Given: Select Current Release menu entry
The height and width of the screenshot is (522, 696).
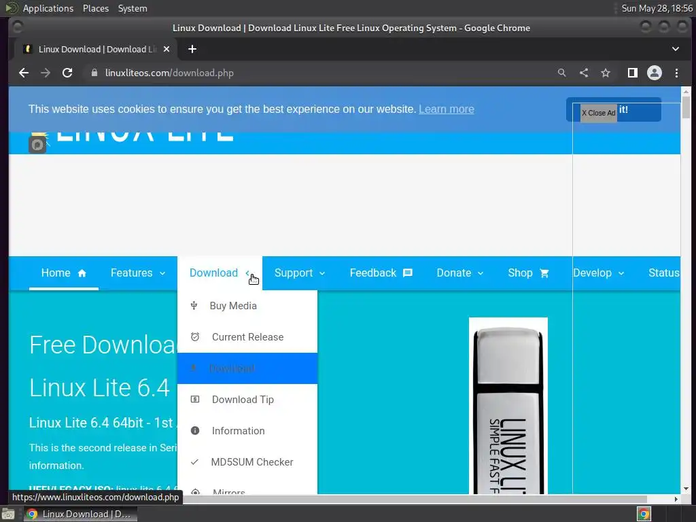Looking at the screenshot, I should pyautogui.click(x=247, y=337).
